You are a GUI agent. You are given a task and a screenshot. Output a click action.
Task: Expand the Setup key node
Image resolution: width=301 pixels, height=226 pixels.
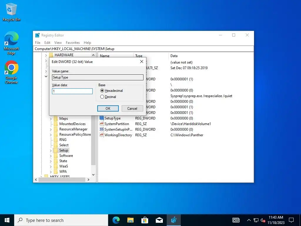coord(51,150)
